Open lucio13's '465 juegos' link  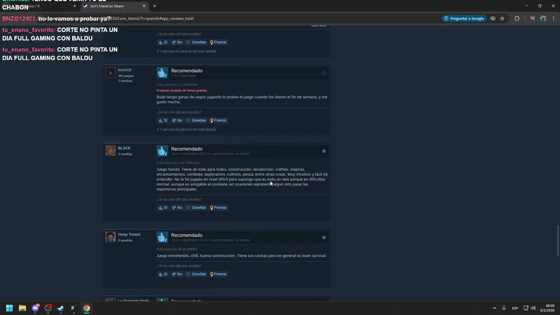point(126,76)
